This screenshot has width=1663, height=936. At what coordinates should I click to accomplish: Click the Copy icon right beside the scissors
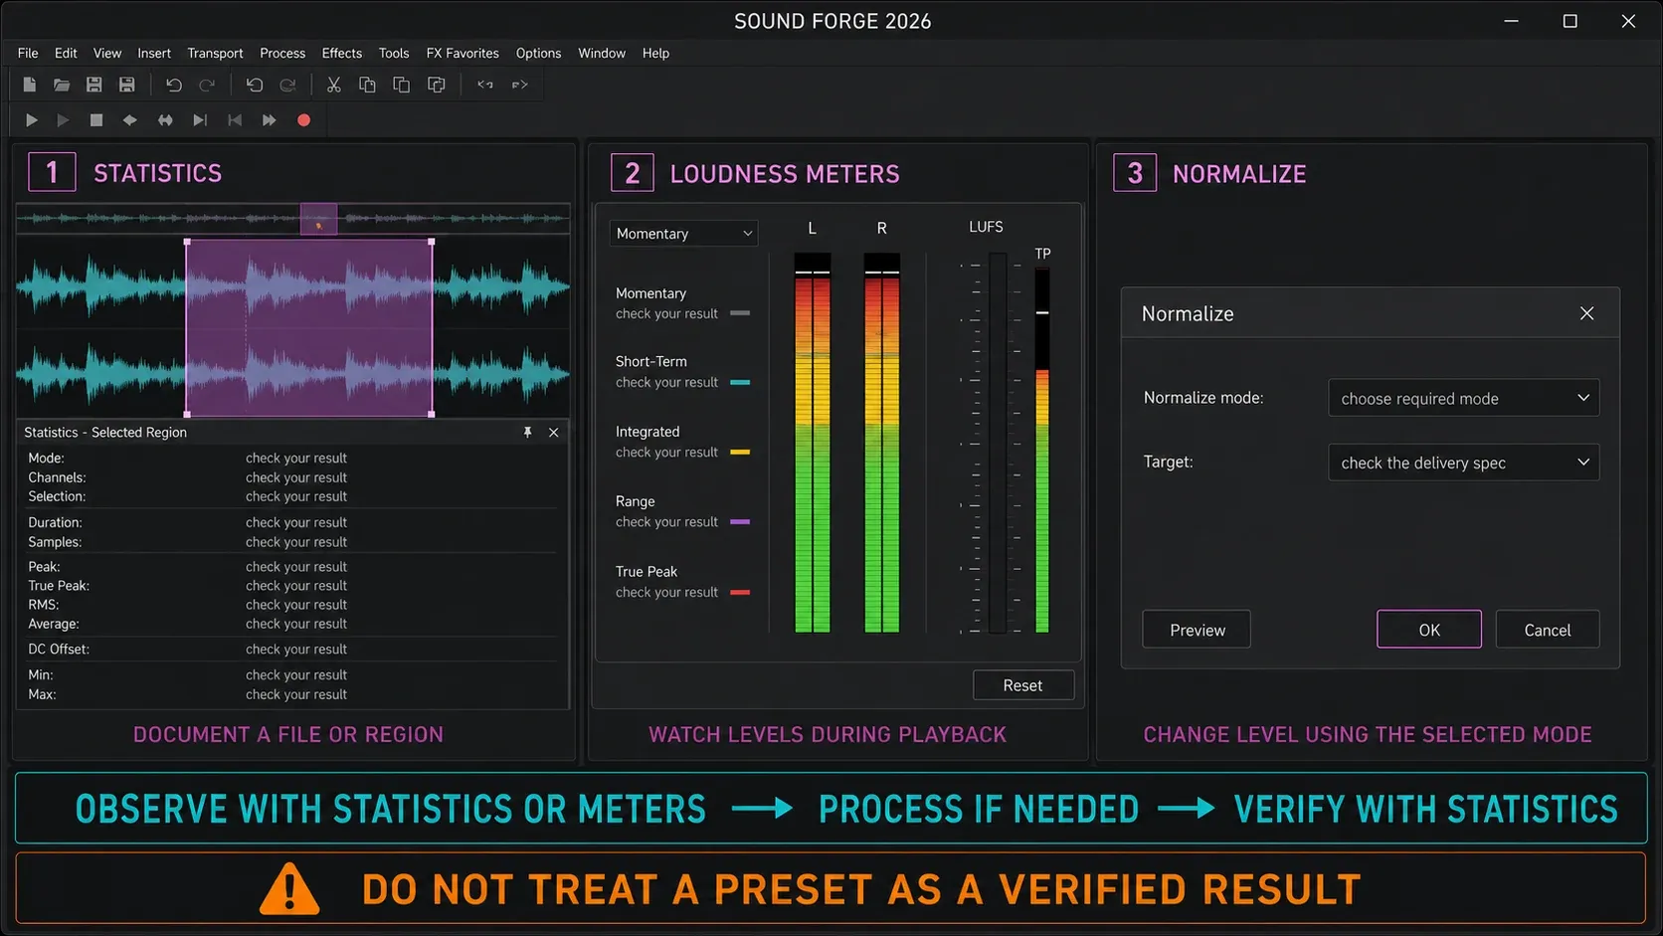(x=367, y=85)
